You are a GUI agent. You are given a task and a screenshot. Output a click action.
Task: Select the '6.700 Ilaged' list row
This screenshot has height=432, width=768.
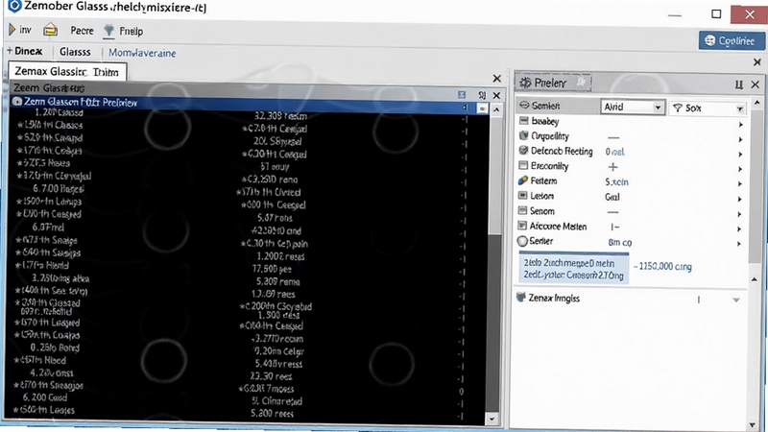pyautogui.click(x=59, y=188)
